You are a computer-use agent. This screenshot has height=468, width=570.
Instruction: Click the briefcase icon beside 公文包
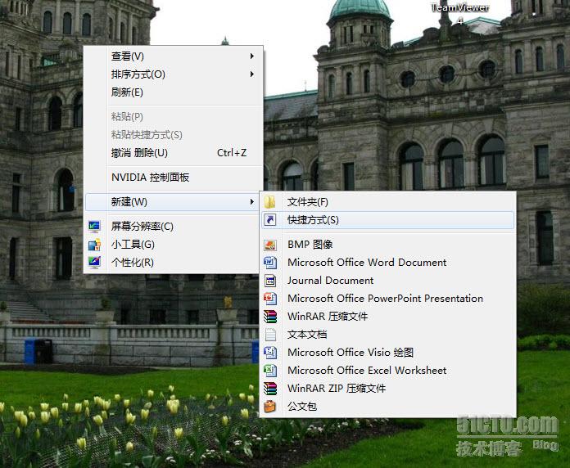[269, 407]
